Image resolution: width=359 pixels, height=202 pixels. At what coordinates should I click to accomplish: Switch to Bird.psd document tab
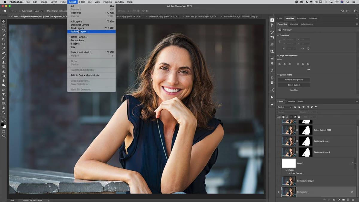coord(202,16)
